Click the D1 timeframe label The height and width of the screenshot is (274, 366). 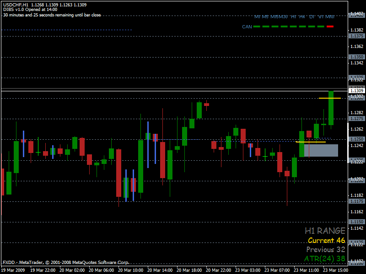pos(312,17)
